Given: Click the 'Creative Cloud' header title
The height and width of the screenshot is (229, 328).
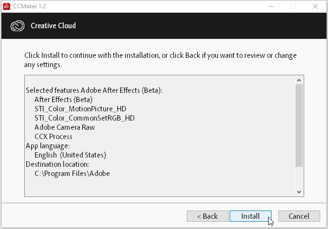Looking at the screenshot, I should [53, 26].
